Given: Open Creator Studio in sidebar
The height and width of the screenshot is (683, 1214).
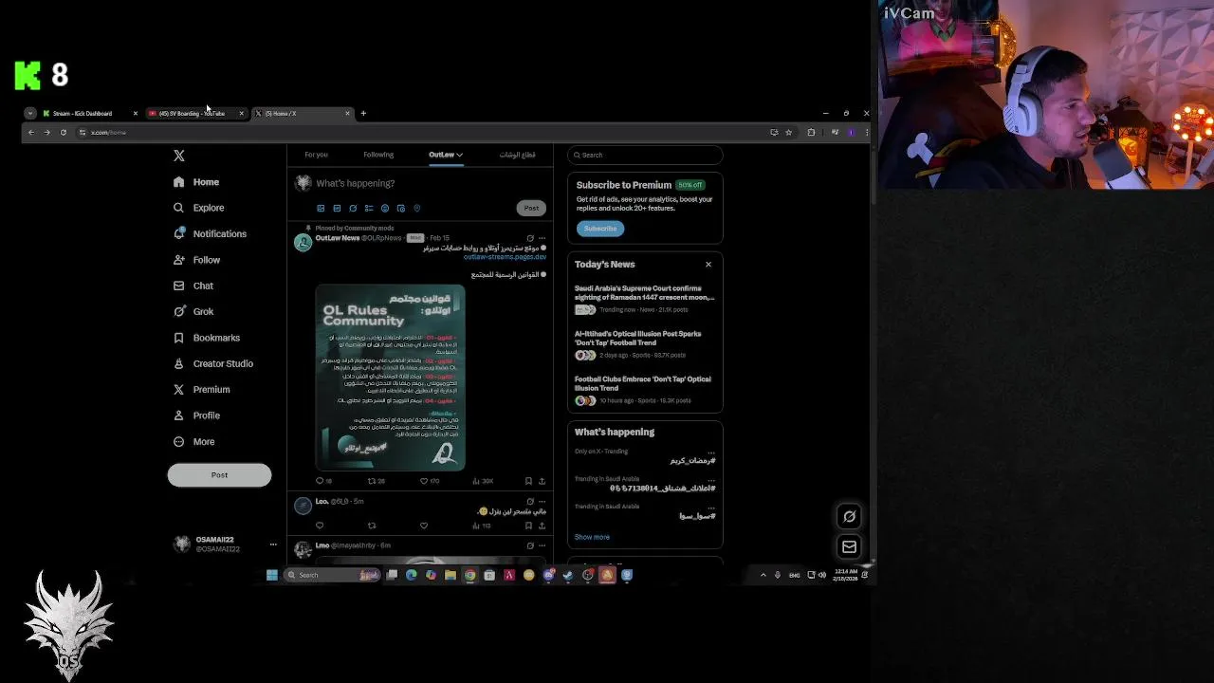Looking at the screenshot, I should click(213, 363).
